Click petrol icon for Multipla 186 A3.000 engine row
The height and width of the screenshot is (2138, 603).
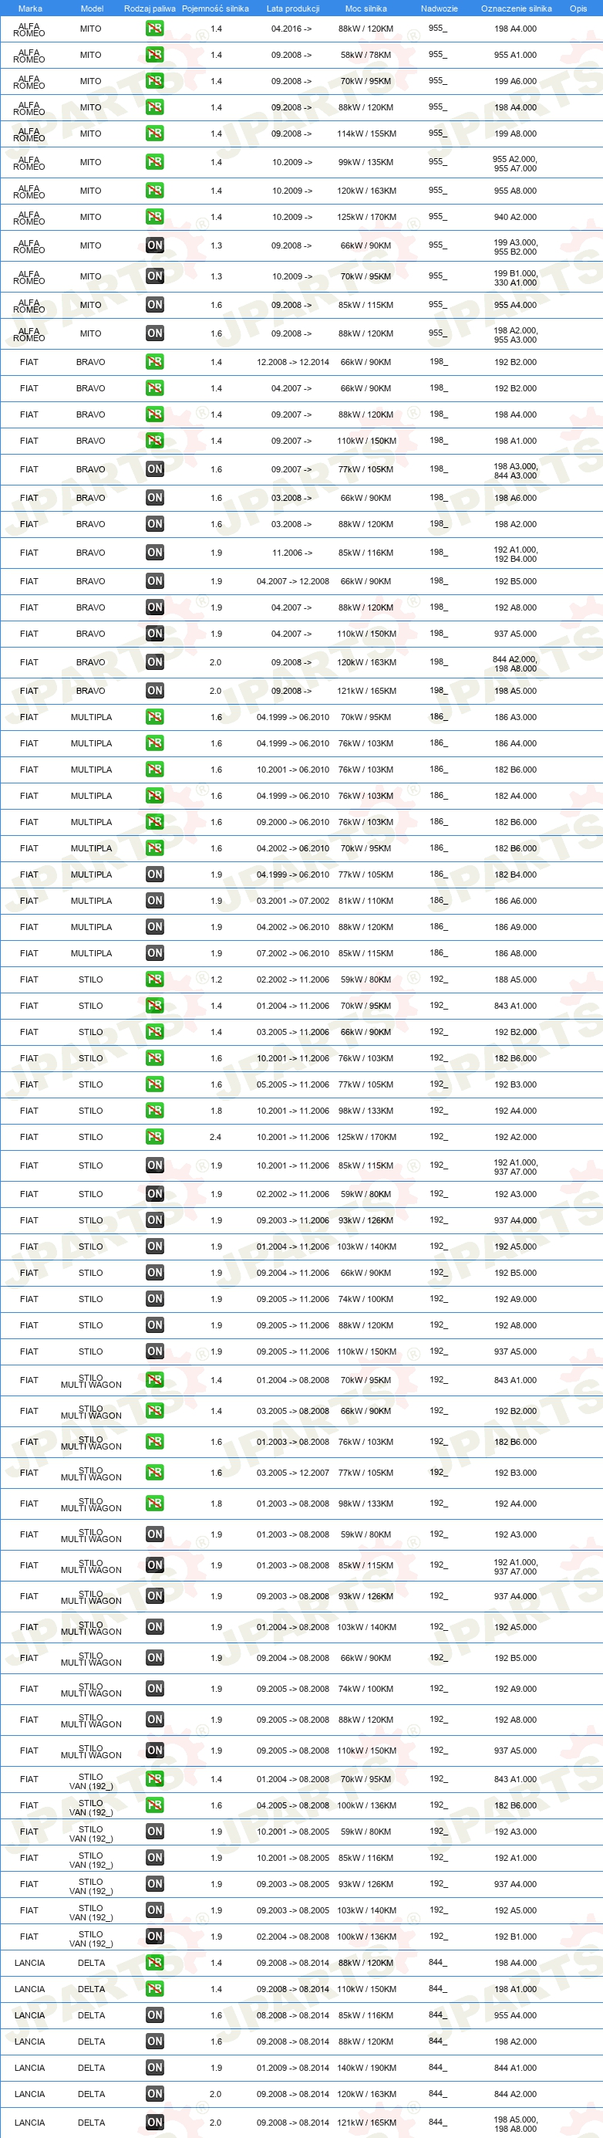[154, 717]
